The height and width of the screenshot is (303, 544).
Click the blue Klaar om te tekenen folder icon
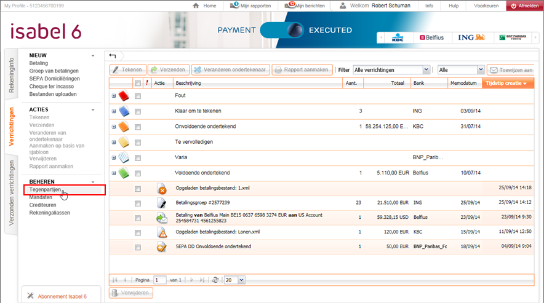pyautogui.click(x=124, y=111)
